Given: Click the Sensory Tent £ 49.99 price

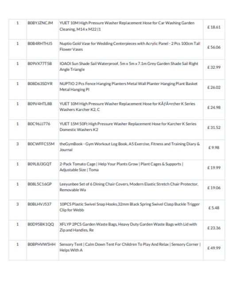Looking at the screenshot, I should [214, 248].
